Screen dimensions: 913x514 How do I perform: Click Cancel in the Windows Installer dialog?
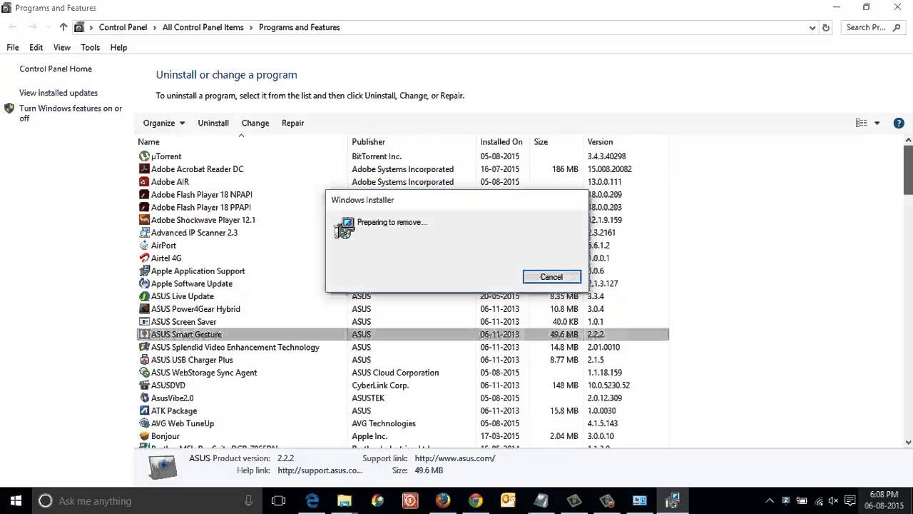click(x=551, y=277)
